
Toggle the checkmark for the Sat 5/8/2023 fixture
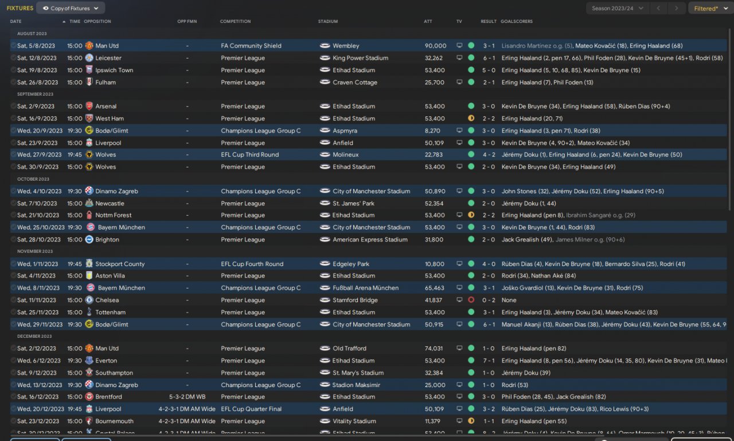[13, 45]
